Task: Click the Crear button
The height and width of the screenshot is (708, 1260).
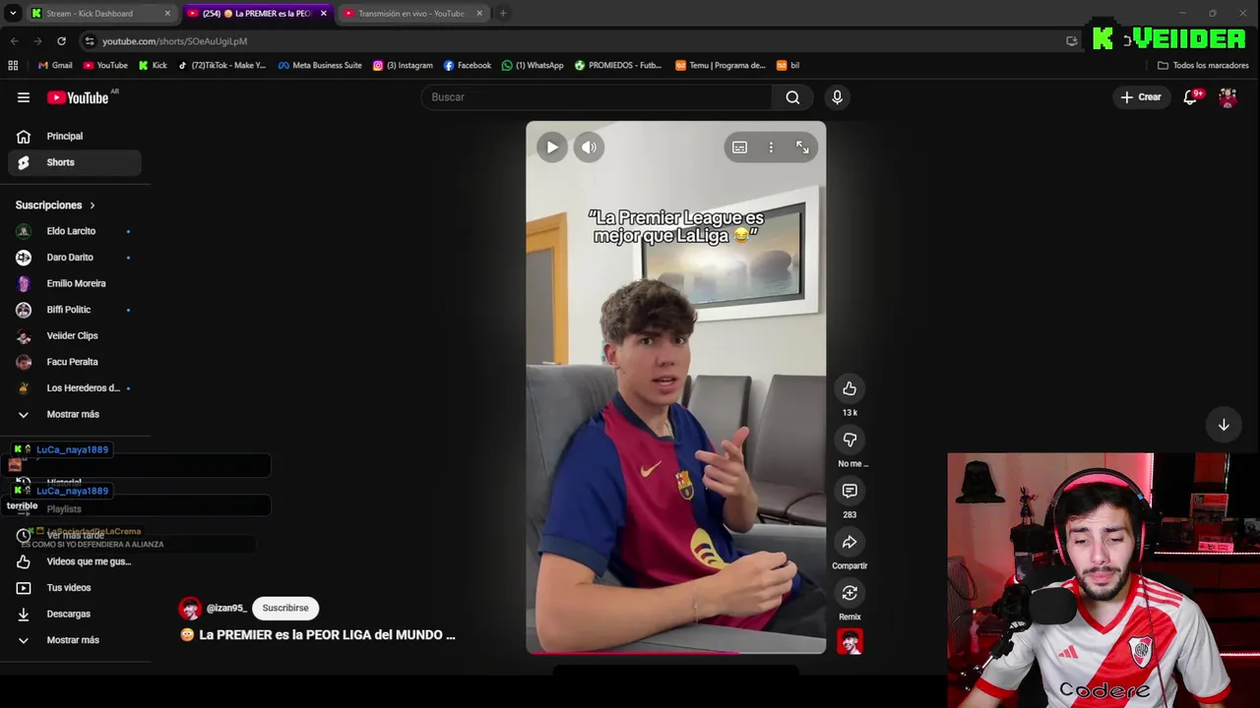Action: coord(1141,97)
